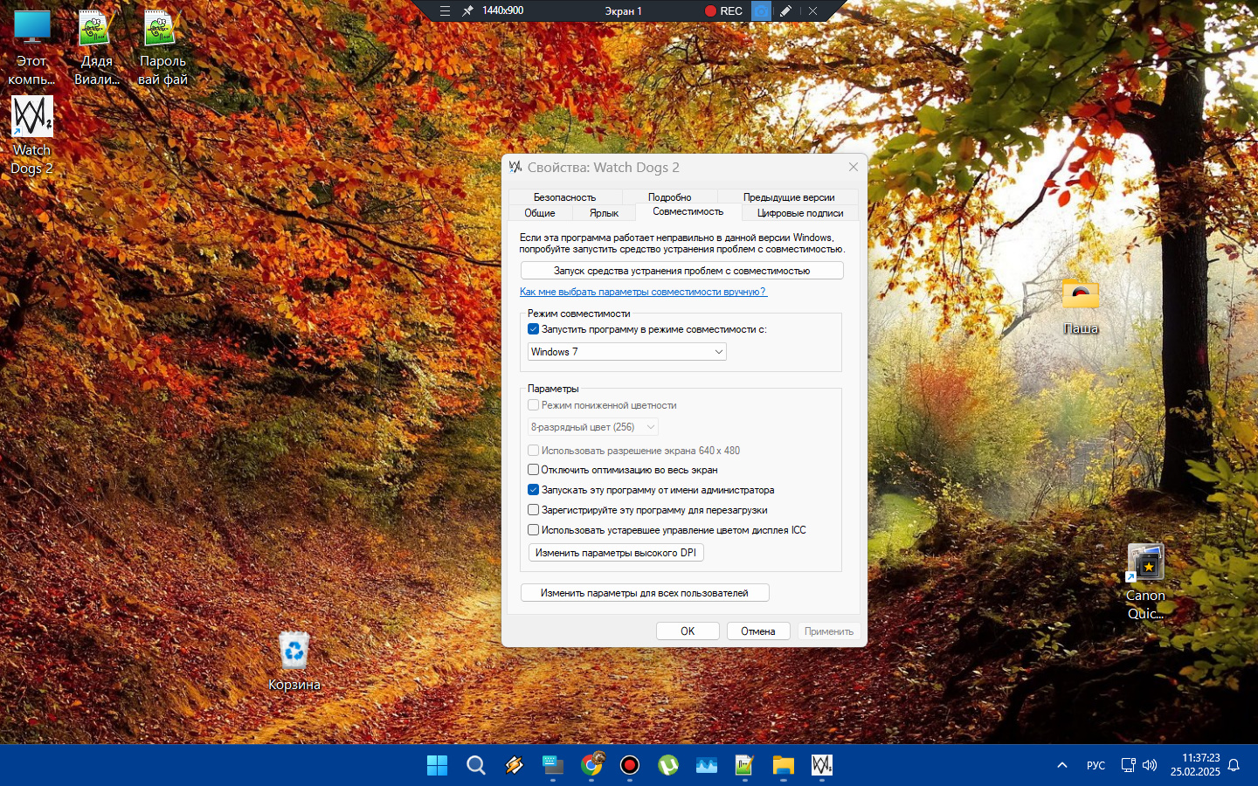Uncheck the compatibility mode checkbox
The height and width of the screenshot is (786, 1258).
[x=533, y=329]
